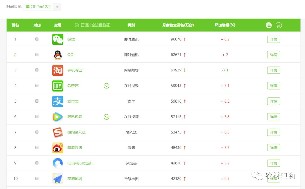The height and width of the screenshot is (189, 305).
Task: Sort by 环比增幅 column header
Action: pos(225,25)
